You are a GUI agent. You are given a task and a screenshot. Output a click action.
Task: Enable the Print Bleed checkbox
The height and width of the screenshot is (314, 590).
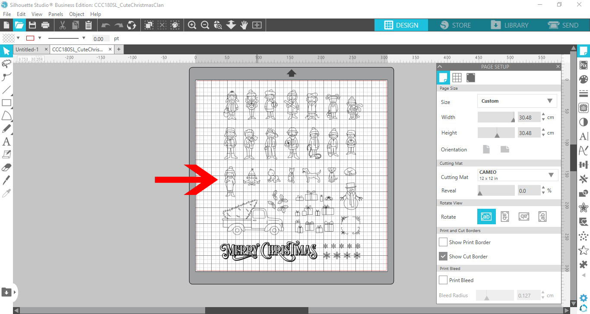443,280
